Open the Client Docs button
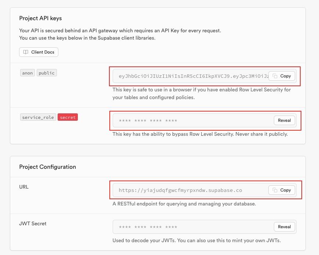This screenshot has width=319, height=255. [x=39, y=52]
